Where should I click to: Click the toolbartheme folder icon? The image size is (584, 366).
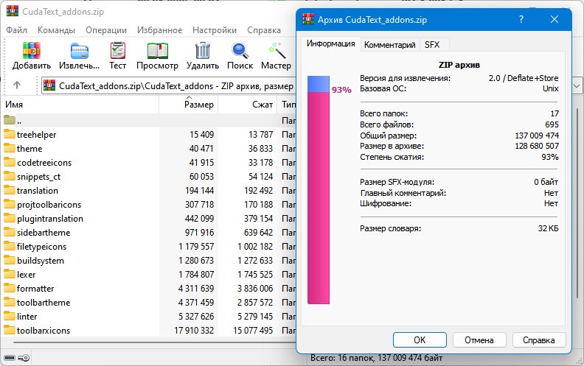coord(10,302)
